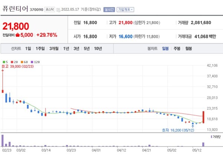Click the 거래대금 value 41,068 백만
Image resolution: width=223 pixels, height=156 pixels.
tap(205, 36)
